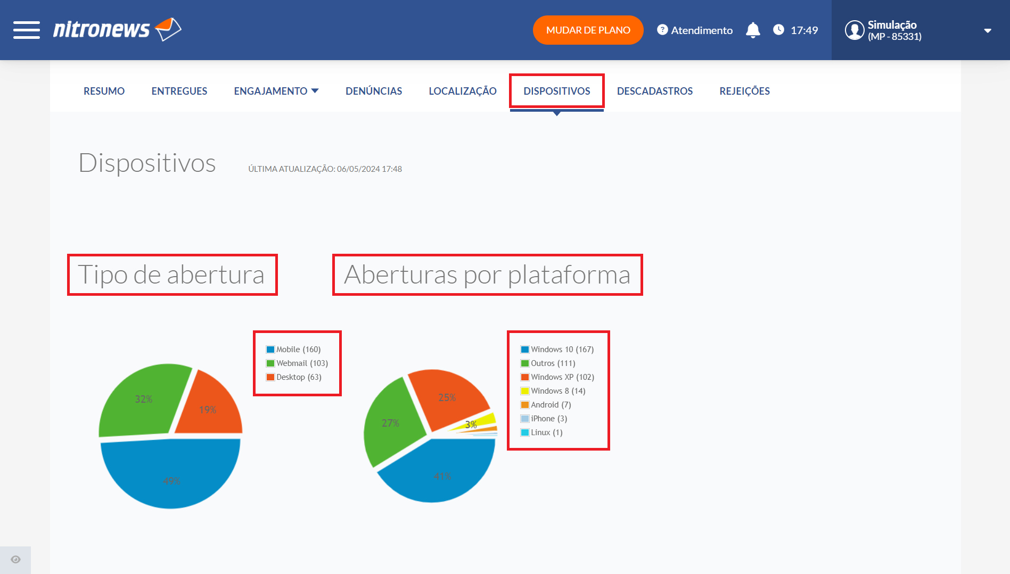Go to the Descadastros tab

click(655, 91)
